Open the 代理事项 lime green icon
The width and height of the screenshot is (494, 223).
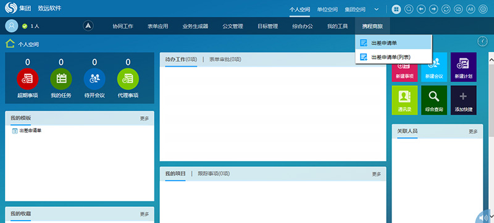(128, 79)
